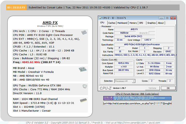Minimize the CPU-Z window
Screen dimensions: 186x124
161,18
